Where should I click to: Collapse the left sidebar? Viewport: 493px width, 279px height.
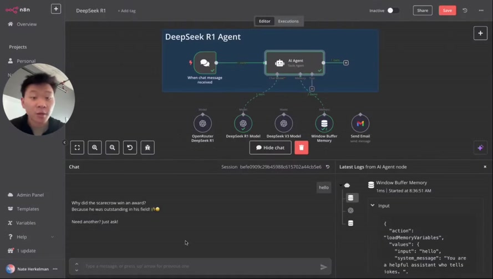(x=64, y=143)
